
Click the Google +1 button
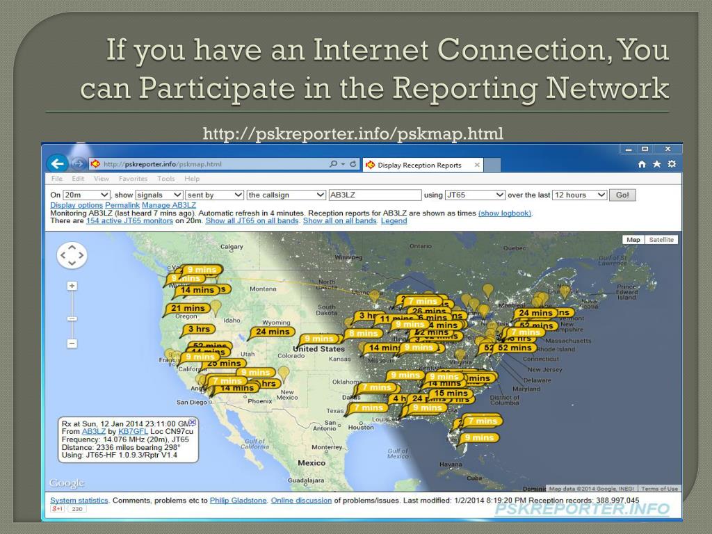(58, 509)
